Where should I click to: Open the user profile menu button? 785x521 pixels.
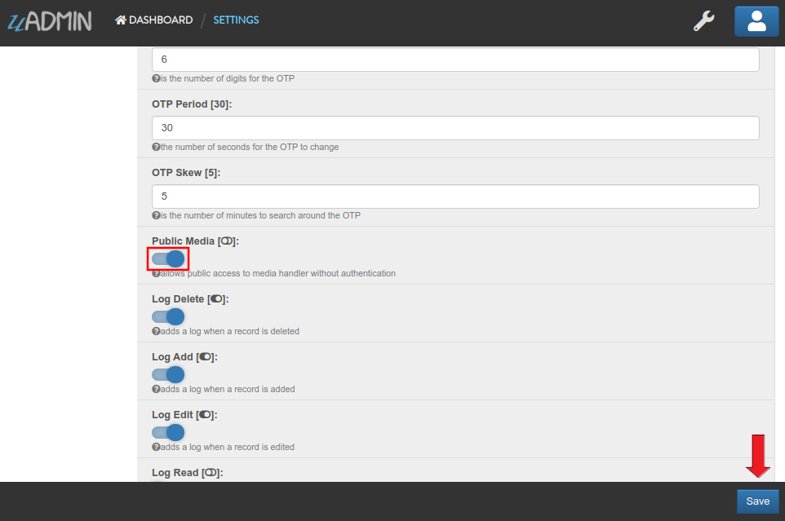click(x=756, y=21)
